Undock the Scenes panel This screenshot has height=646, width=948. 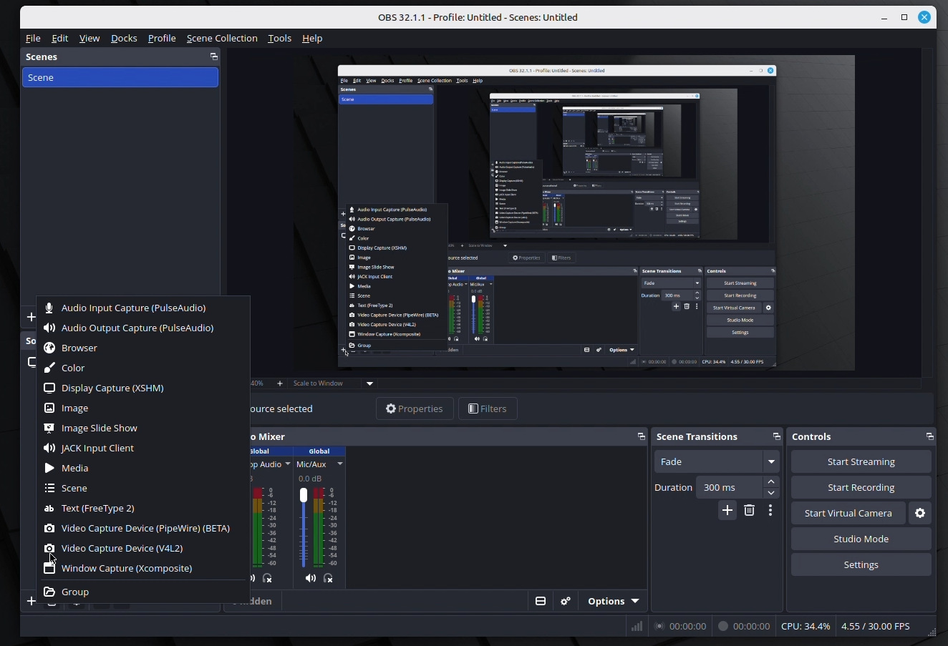coord(213,57)
